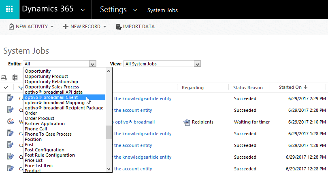Viewport: 328px width, 176px height.
Task: Click the dropdown list scrollbar thumb
Action: [109, 132]
